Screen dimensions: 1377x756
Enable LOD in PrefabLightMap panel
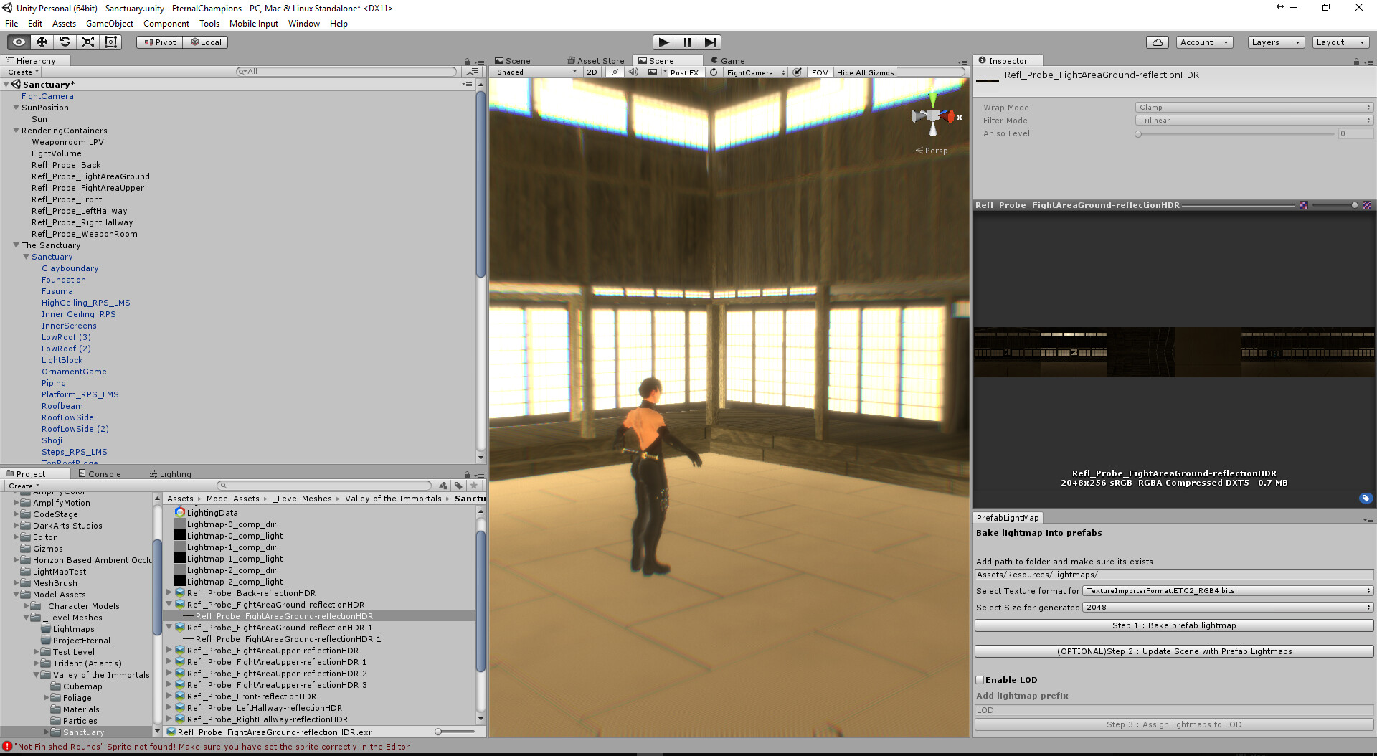click(x=979, y=679)
